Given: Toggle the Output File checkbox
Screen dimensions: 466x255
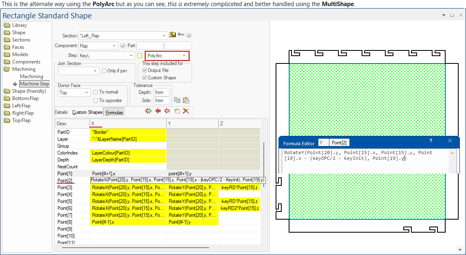Looking at the screenshot, I should point(144,70).
